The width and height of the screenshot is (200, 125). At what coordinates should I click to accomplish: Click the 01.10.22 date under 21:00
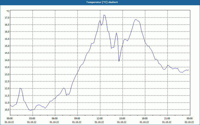(x=166, y=122)
